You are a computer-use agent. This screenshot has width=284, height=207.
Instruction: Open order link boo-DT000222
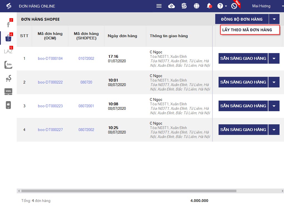(x=50, y=82)
